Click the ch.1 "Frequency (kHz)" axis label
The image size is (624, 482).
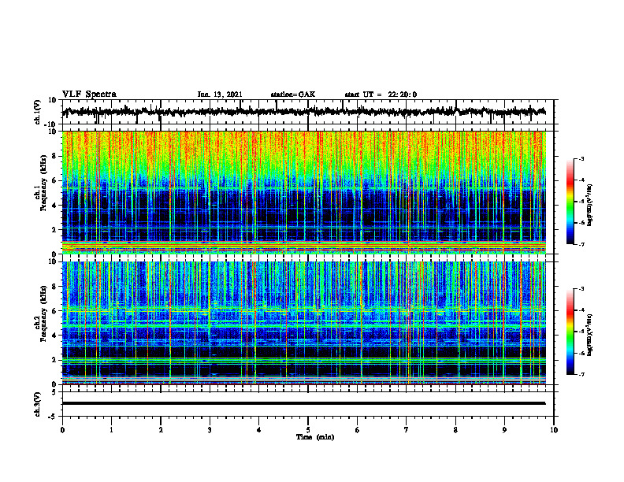[44, 184]
